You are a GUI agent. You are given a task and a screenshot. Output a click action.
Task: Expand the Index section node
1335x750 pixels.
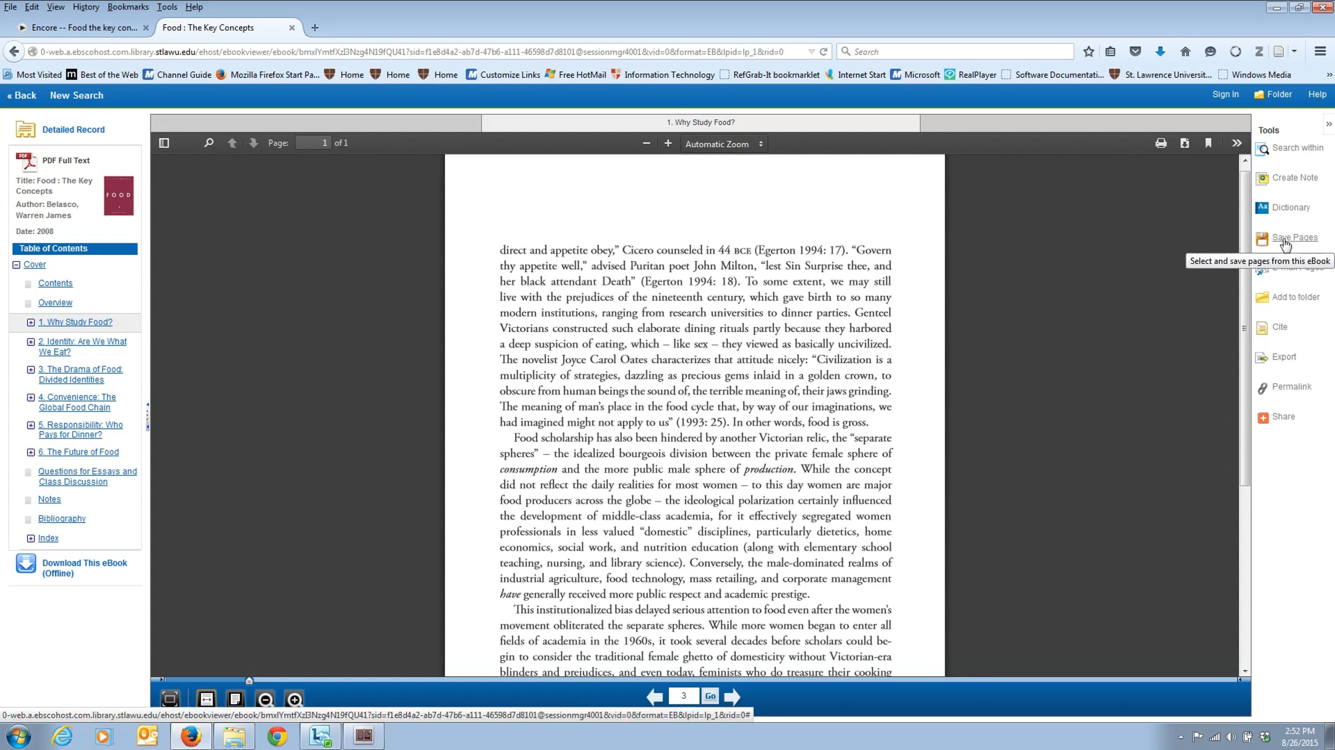pos(31,538)
